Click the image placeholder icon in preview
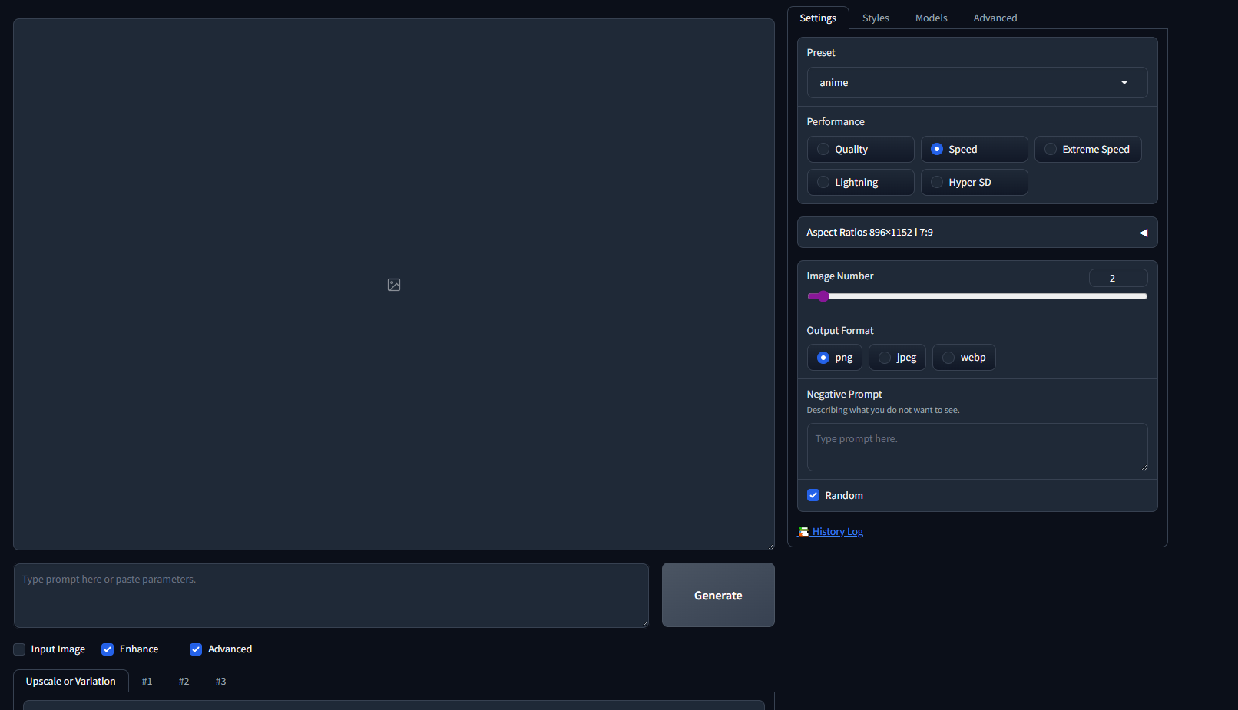The image size is (1238, 710). [394, 285]
